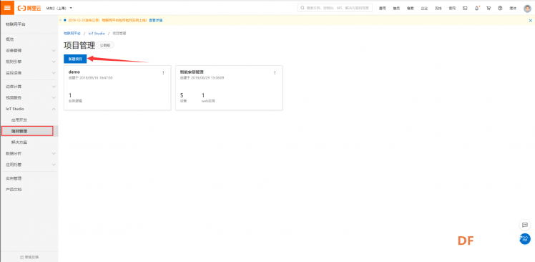
Task: Open the 智能家居管理 project card
Action: [229, 88]
